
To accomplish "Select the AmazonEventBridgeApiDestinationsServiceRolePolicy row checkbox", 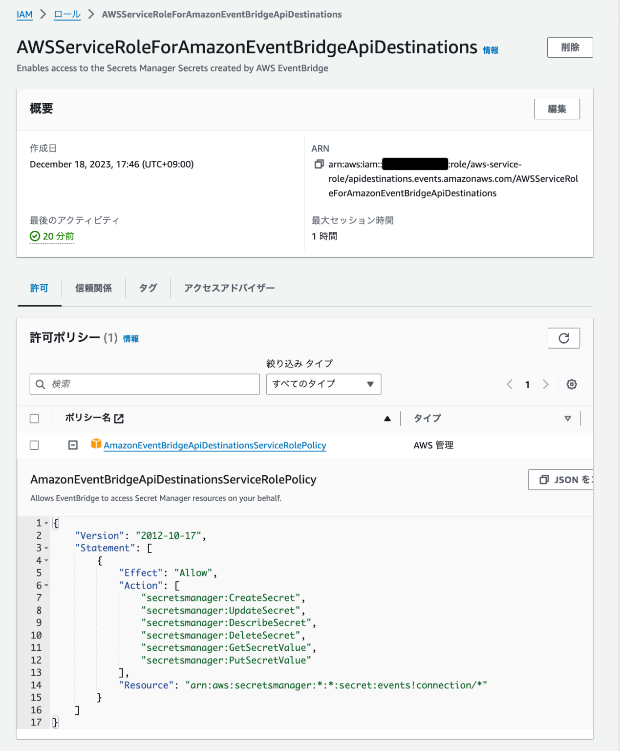I will 34,445.
